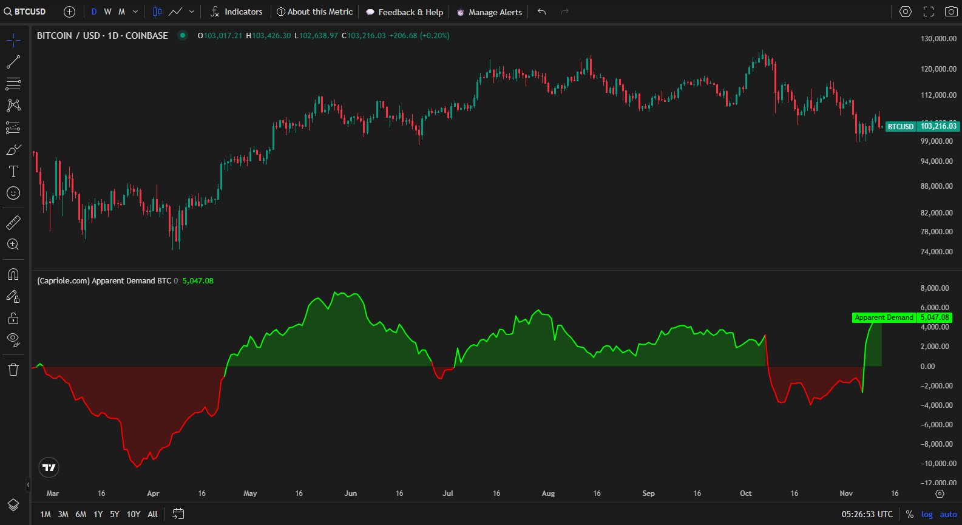Click About this Metric

(x=314, y=12)
